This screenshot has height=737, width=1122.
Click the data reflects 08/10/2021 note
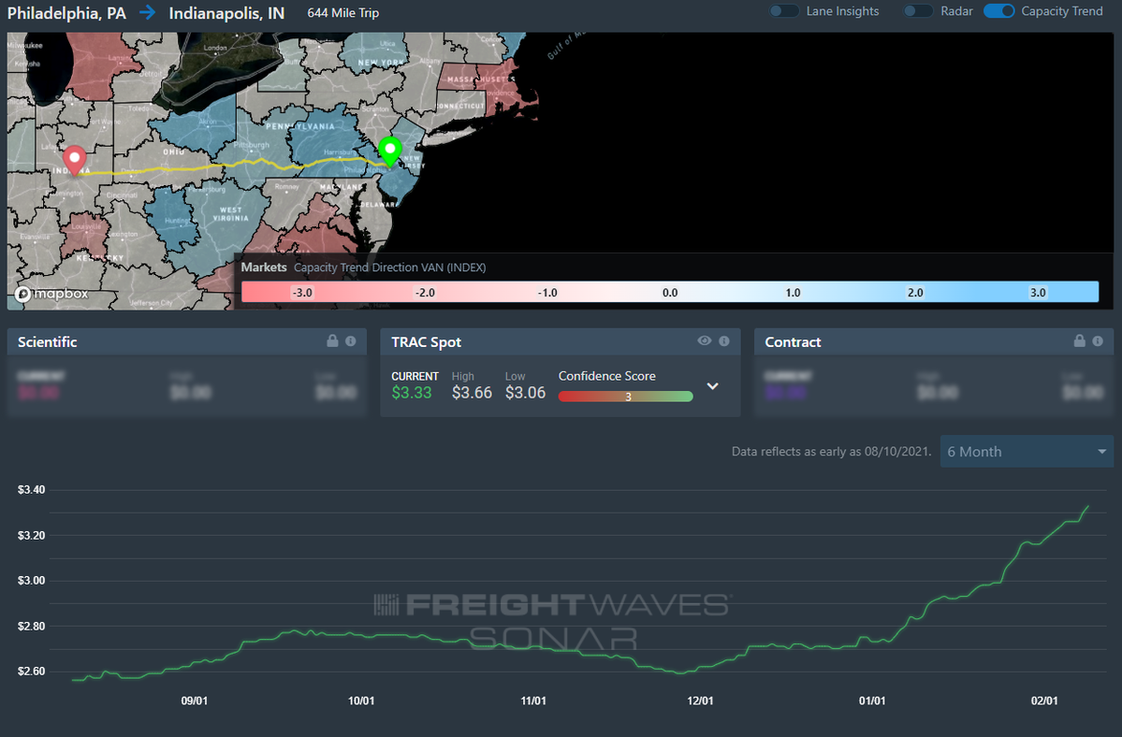832,452
